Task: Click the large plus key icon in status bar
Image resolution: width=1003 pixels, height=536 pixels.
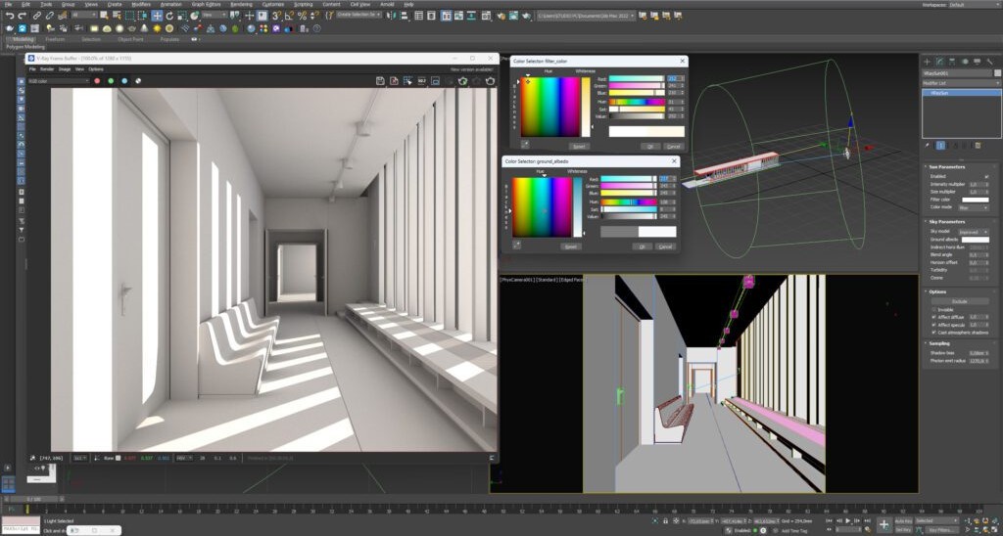Action: [884, 524]
